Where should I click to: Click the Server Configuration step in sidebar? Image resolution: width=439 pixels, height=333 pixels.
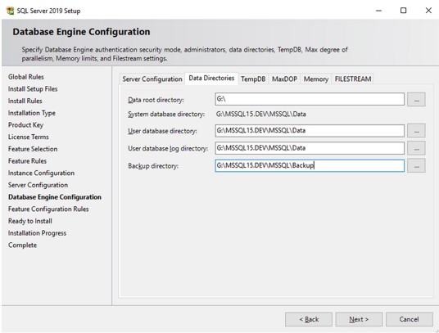(38, 185)
